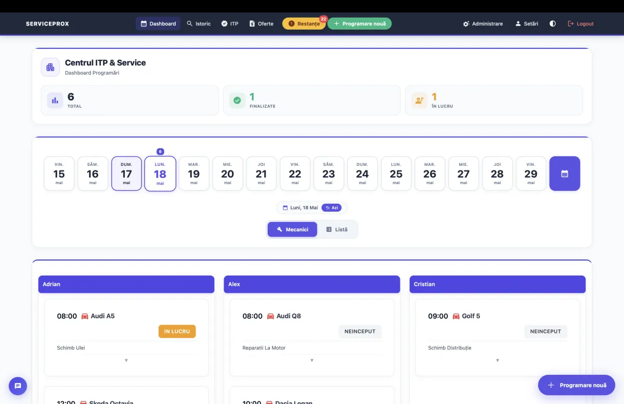The image size is (624, 404).
Task: Expand the Golf 5 appointment details arrow
Action: (x=498, y=360)
